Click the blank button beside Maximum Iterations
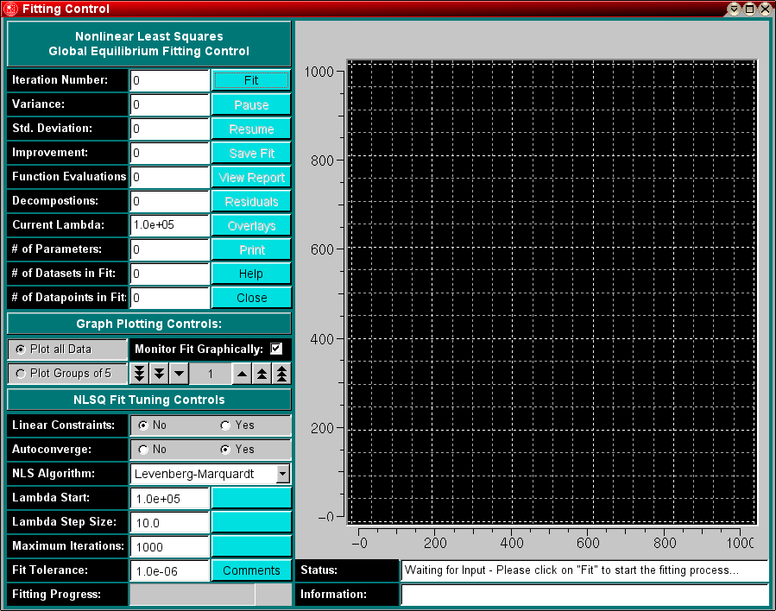This screenshot has width=776, height=611. 251,546
